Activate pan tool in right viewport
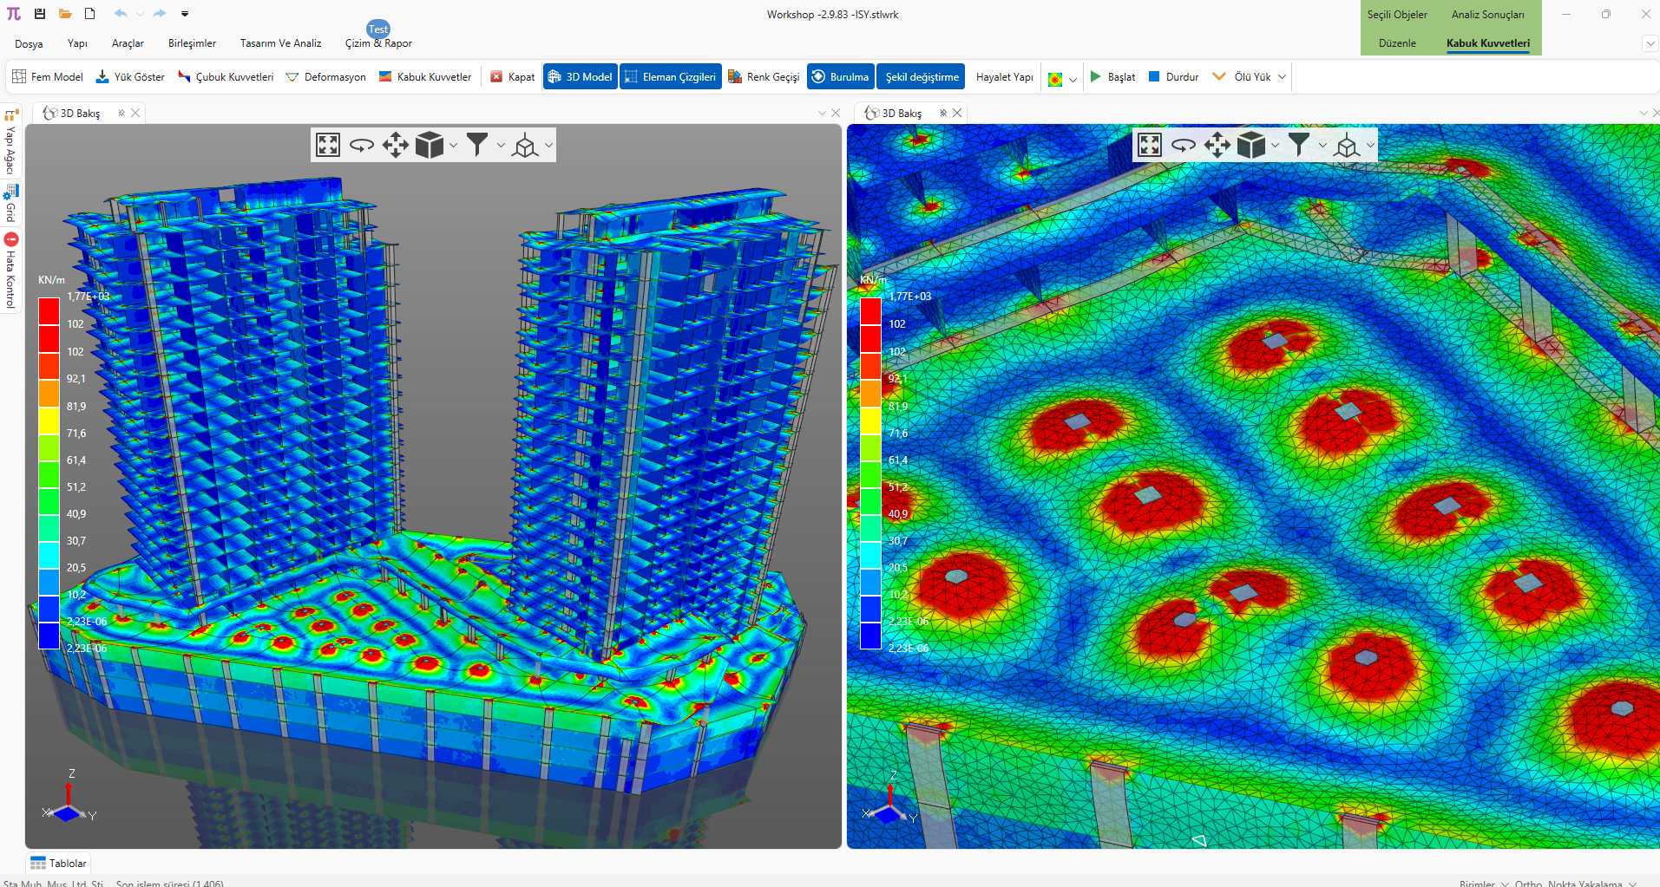The height and width of the screenshot is (887, 1660). click(1217, 145)
